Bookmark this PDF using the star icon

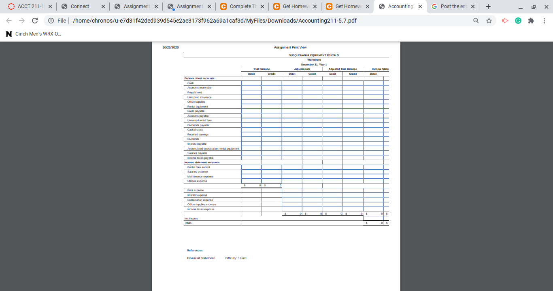coord(489,20)
